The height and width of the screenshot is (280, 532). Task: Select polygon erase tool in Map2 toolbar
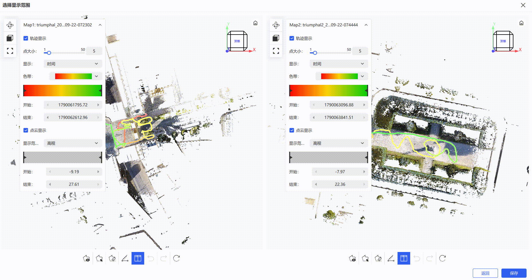(378, 258)
